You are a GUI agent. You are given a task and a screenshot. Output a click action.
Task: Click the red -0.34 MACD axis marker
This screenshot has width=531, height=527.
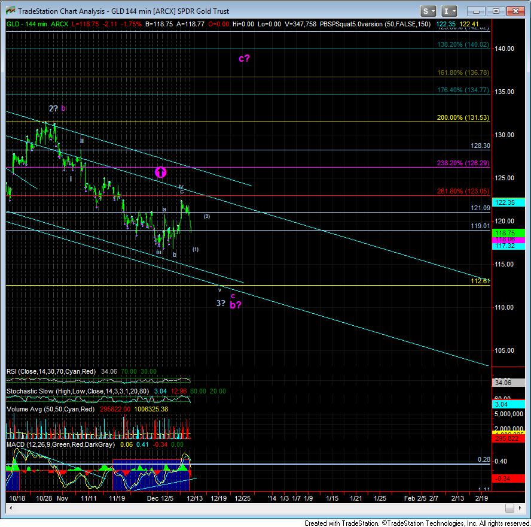[x=509, y=478]
